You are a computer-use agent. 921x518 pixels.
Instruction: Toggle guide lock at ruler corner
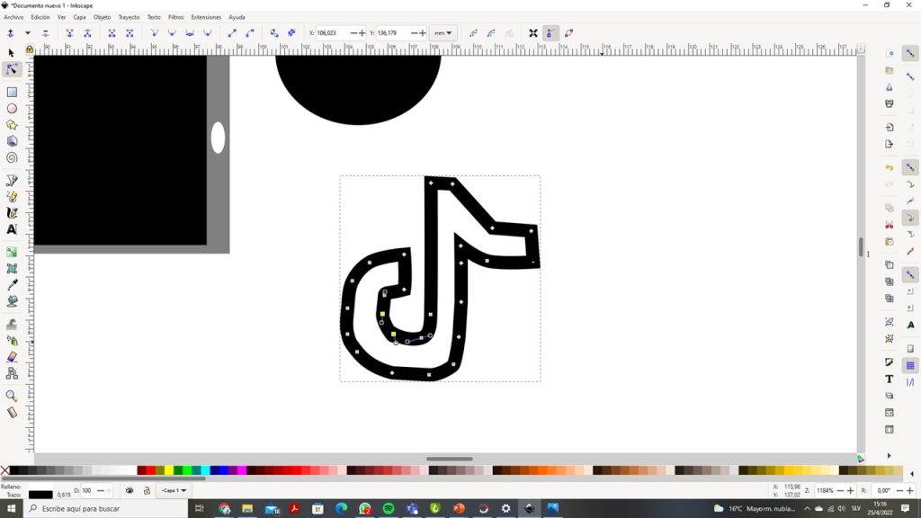(30, 49)
